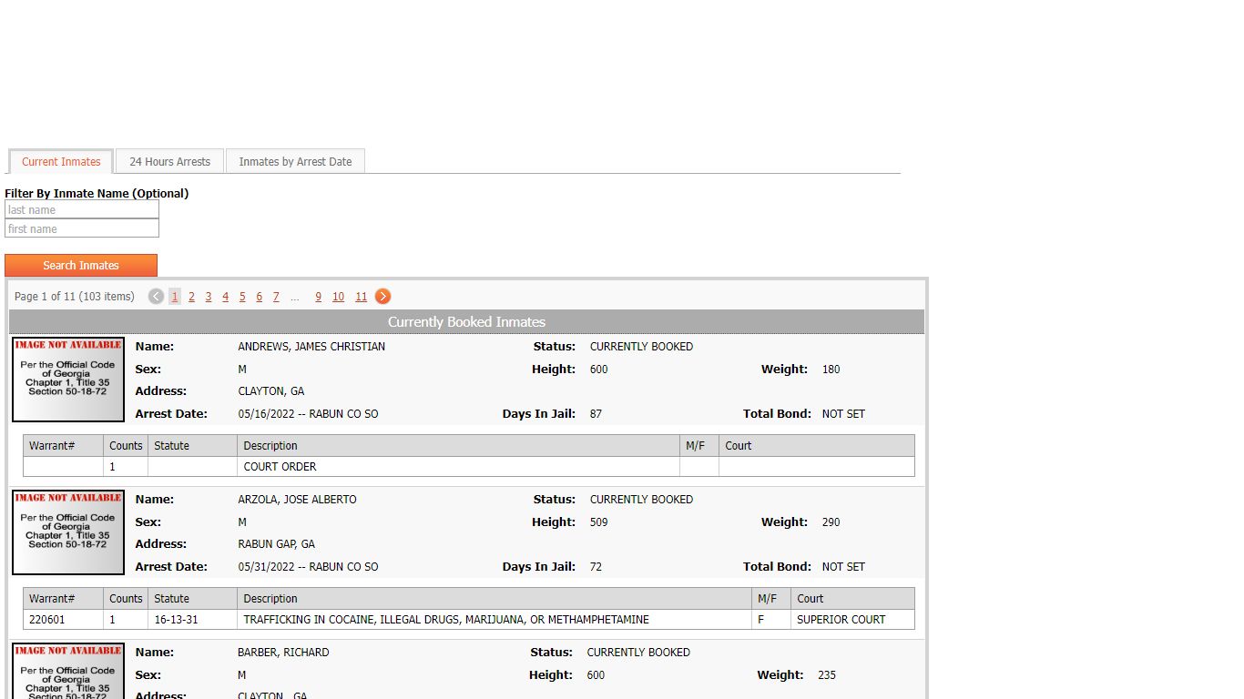The image size is (1244, 699).
Task: Click Arzola's days in jail value 72
Action: click(x=596, y=567)
